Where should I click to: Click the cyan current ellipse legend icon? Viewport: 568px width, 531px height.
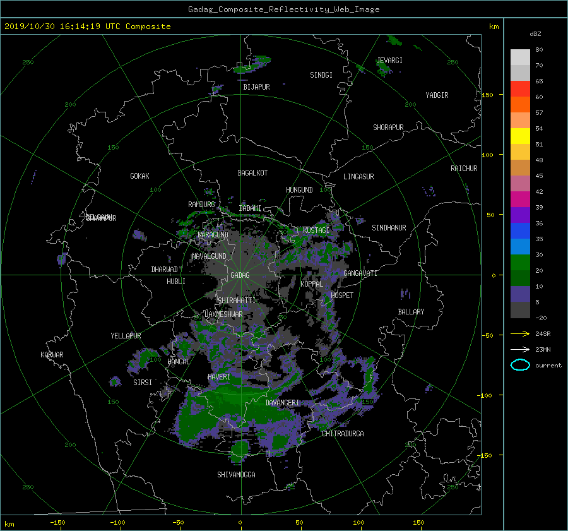coord(520,365)
